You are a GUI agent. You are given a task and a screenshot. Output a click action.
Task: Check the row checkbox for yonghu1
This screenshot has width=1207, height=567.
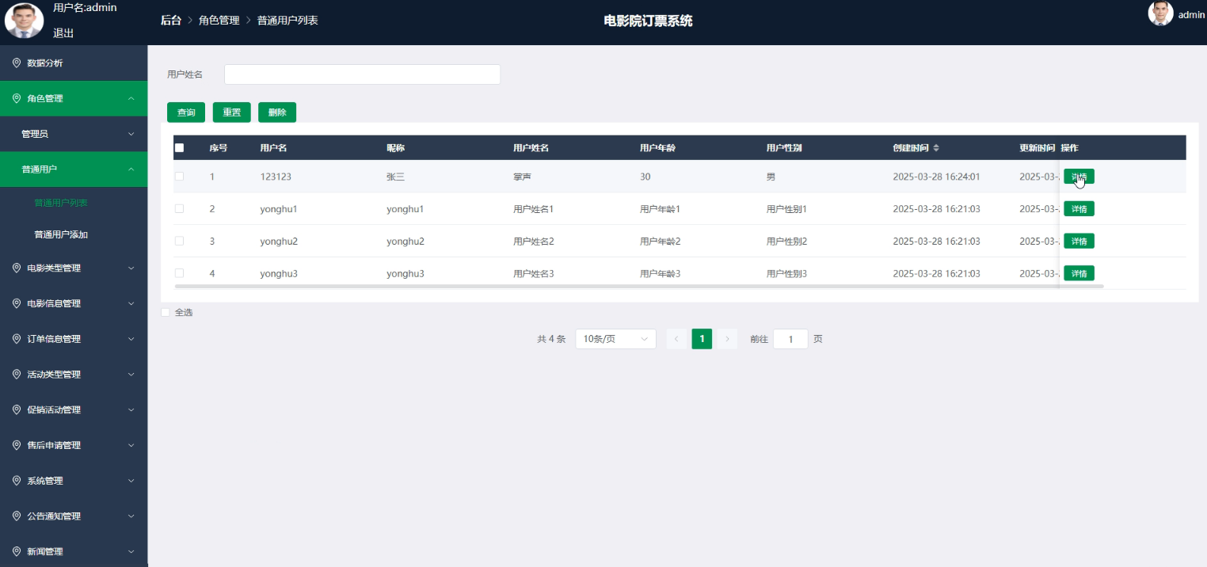[x=179, y=209]
